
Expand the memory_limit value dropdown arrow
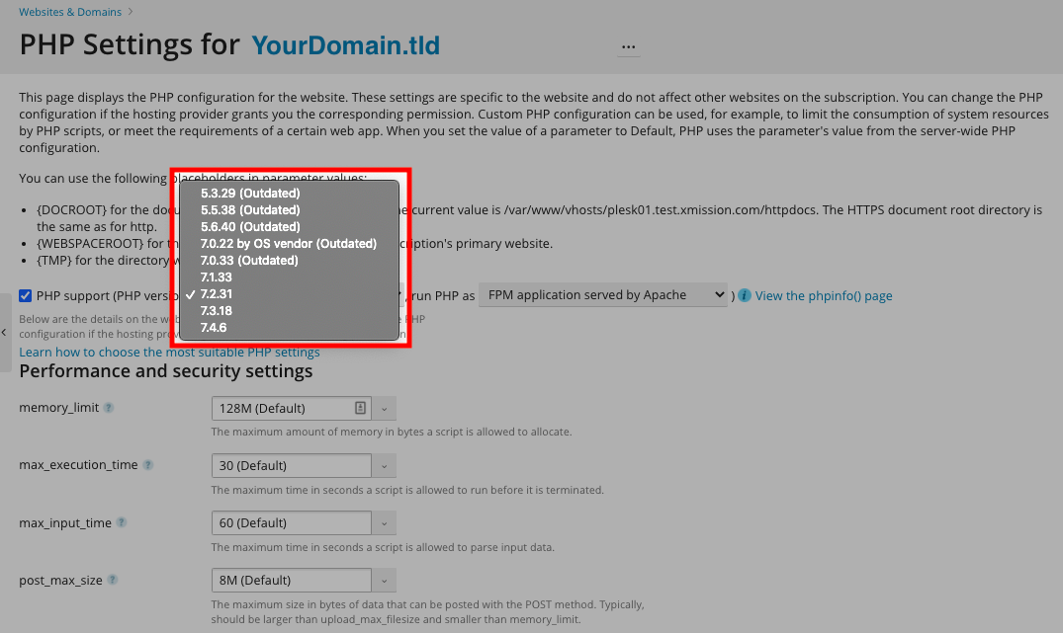(x=385, y=408)
